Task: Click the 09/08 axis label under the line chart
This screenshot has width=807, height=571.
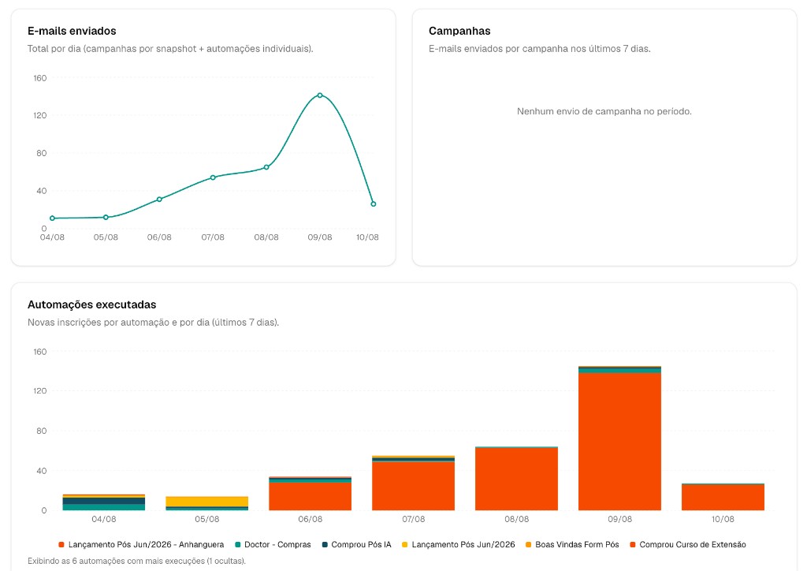Action: pyautogui.click(x=320, y=237)
